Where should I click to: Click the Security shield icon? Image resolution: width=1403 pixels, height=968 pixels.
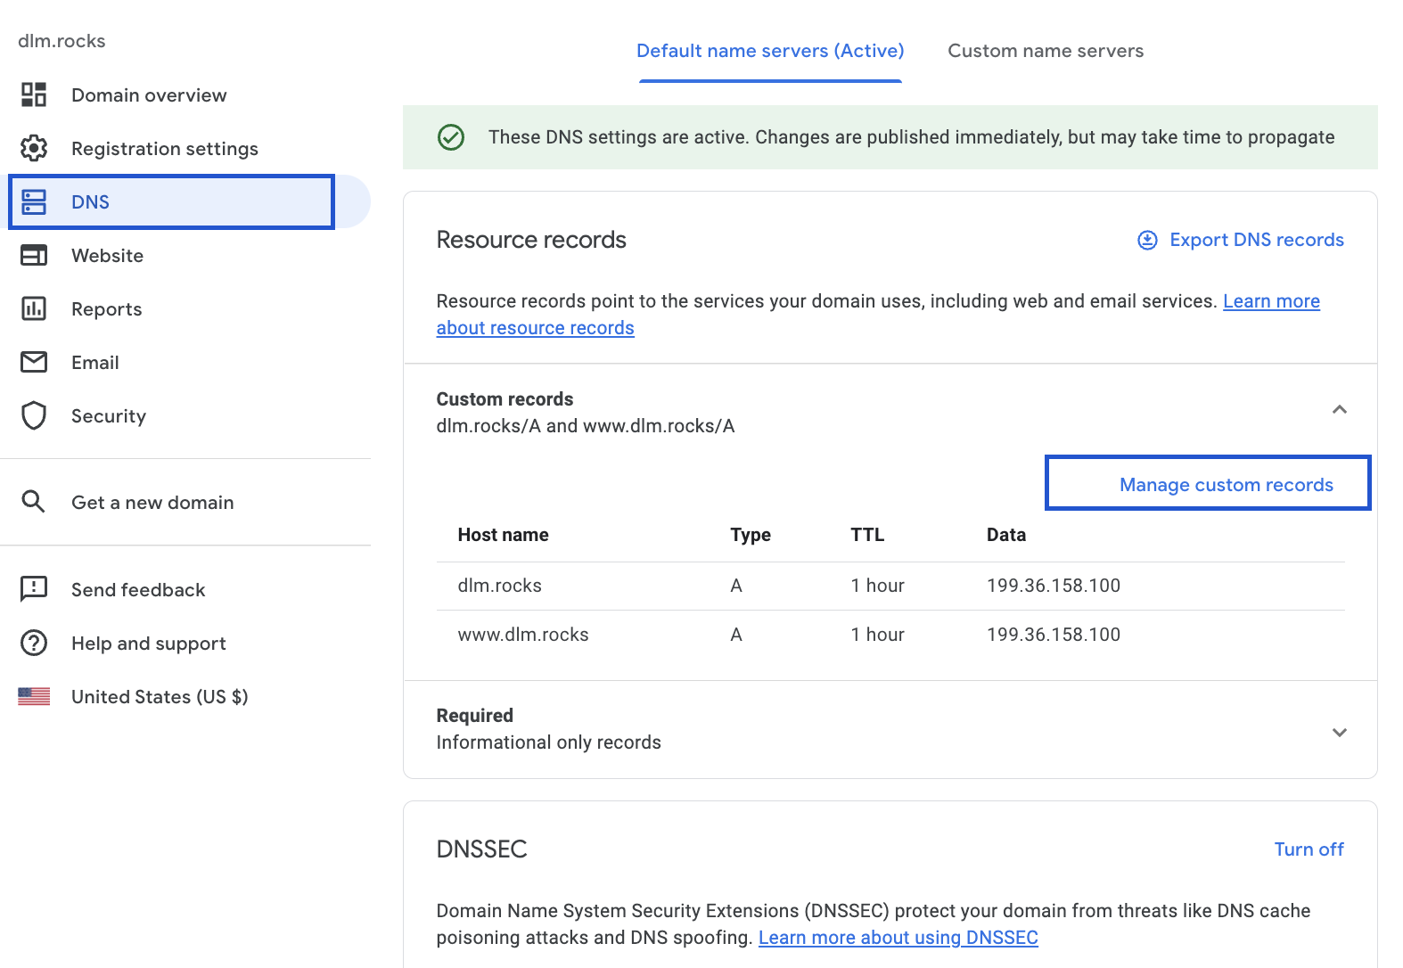click(x=34, y=415)
